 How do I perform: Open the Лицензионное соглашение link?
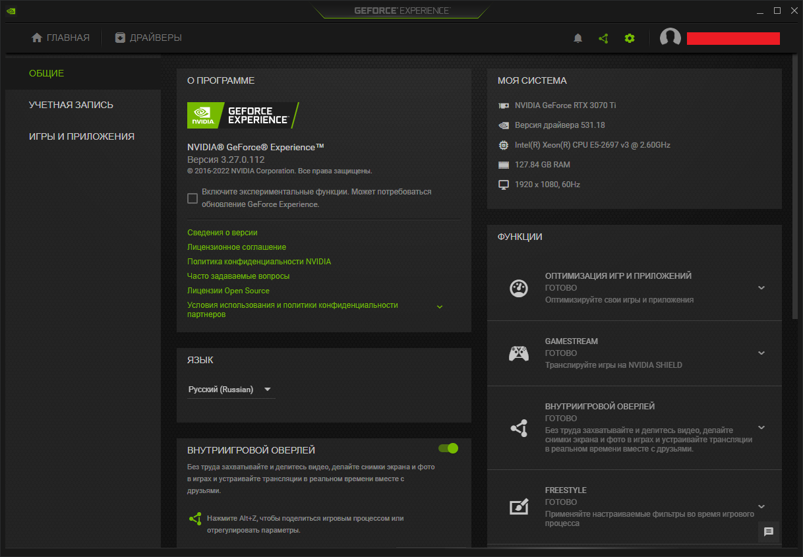[237, 247]
